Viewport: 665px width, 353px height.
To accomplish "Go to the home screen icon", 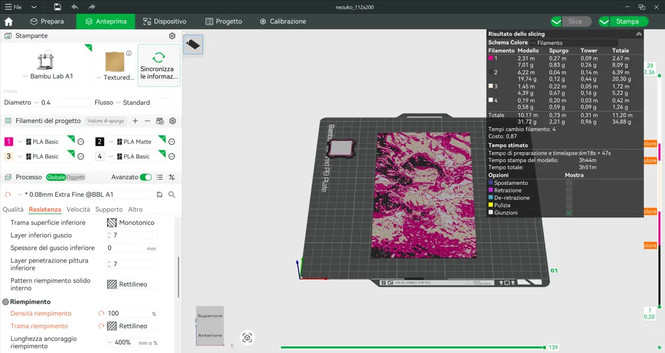I will click(x=9, y=22).
